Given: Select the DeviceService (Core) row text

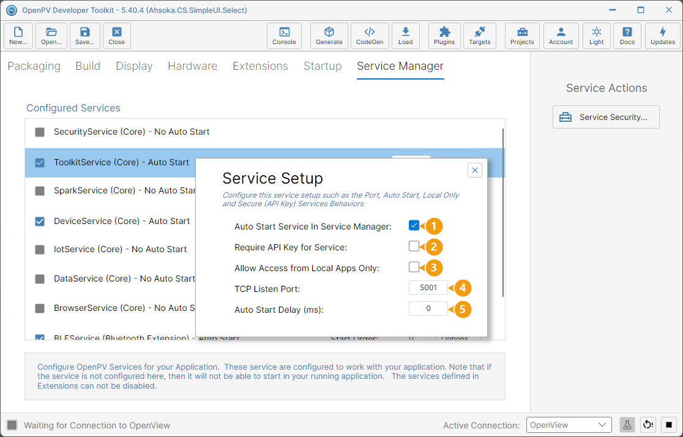Looking at the screenshot, I should (122, 222).
